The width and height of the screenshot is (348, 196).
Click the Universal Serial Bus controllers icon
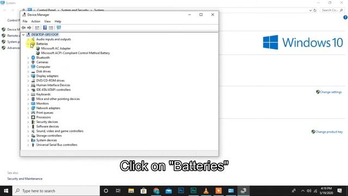pos(33,145)
